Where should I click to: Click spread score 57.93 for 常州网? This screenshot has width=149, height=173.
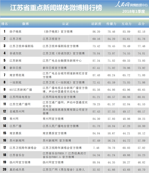(x=111, y=119)
